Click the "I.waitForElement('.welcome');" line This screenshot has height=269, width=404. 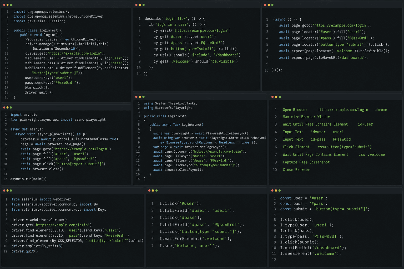[196, 239]
